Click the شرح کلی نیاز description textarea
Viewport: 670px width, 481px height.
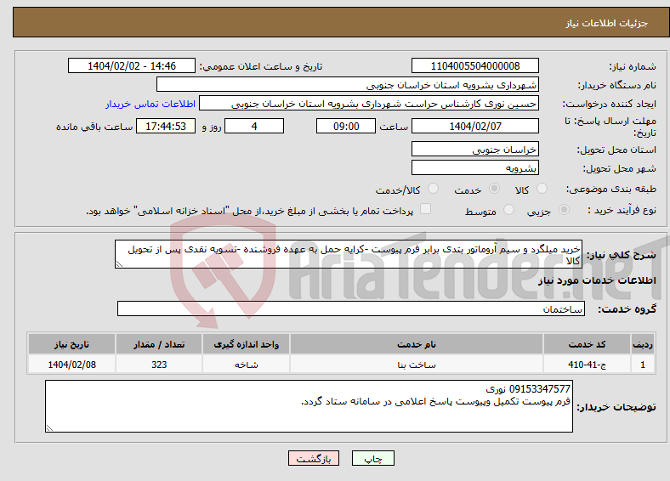349,254
